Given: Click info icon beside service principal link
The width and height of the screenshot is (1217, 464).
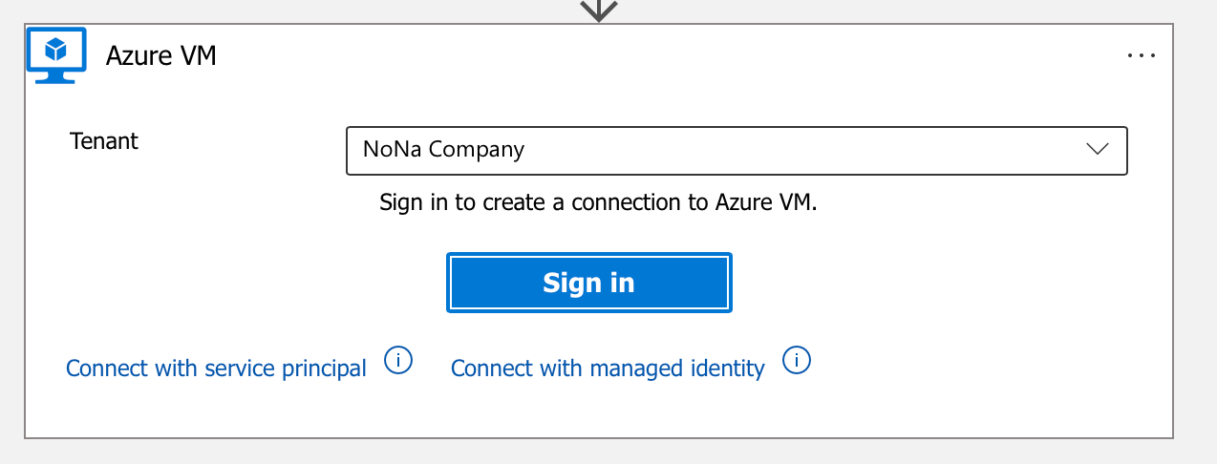Looking at the screenshot, I should pyautogui.click(x=398, y=361).
